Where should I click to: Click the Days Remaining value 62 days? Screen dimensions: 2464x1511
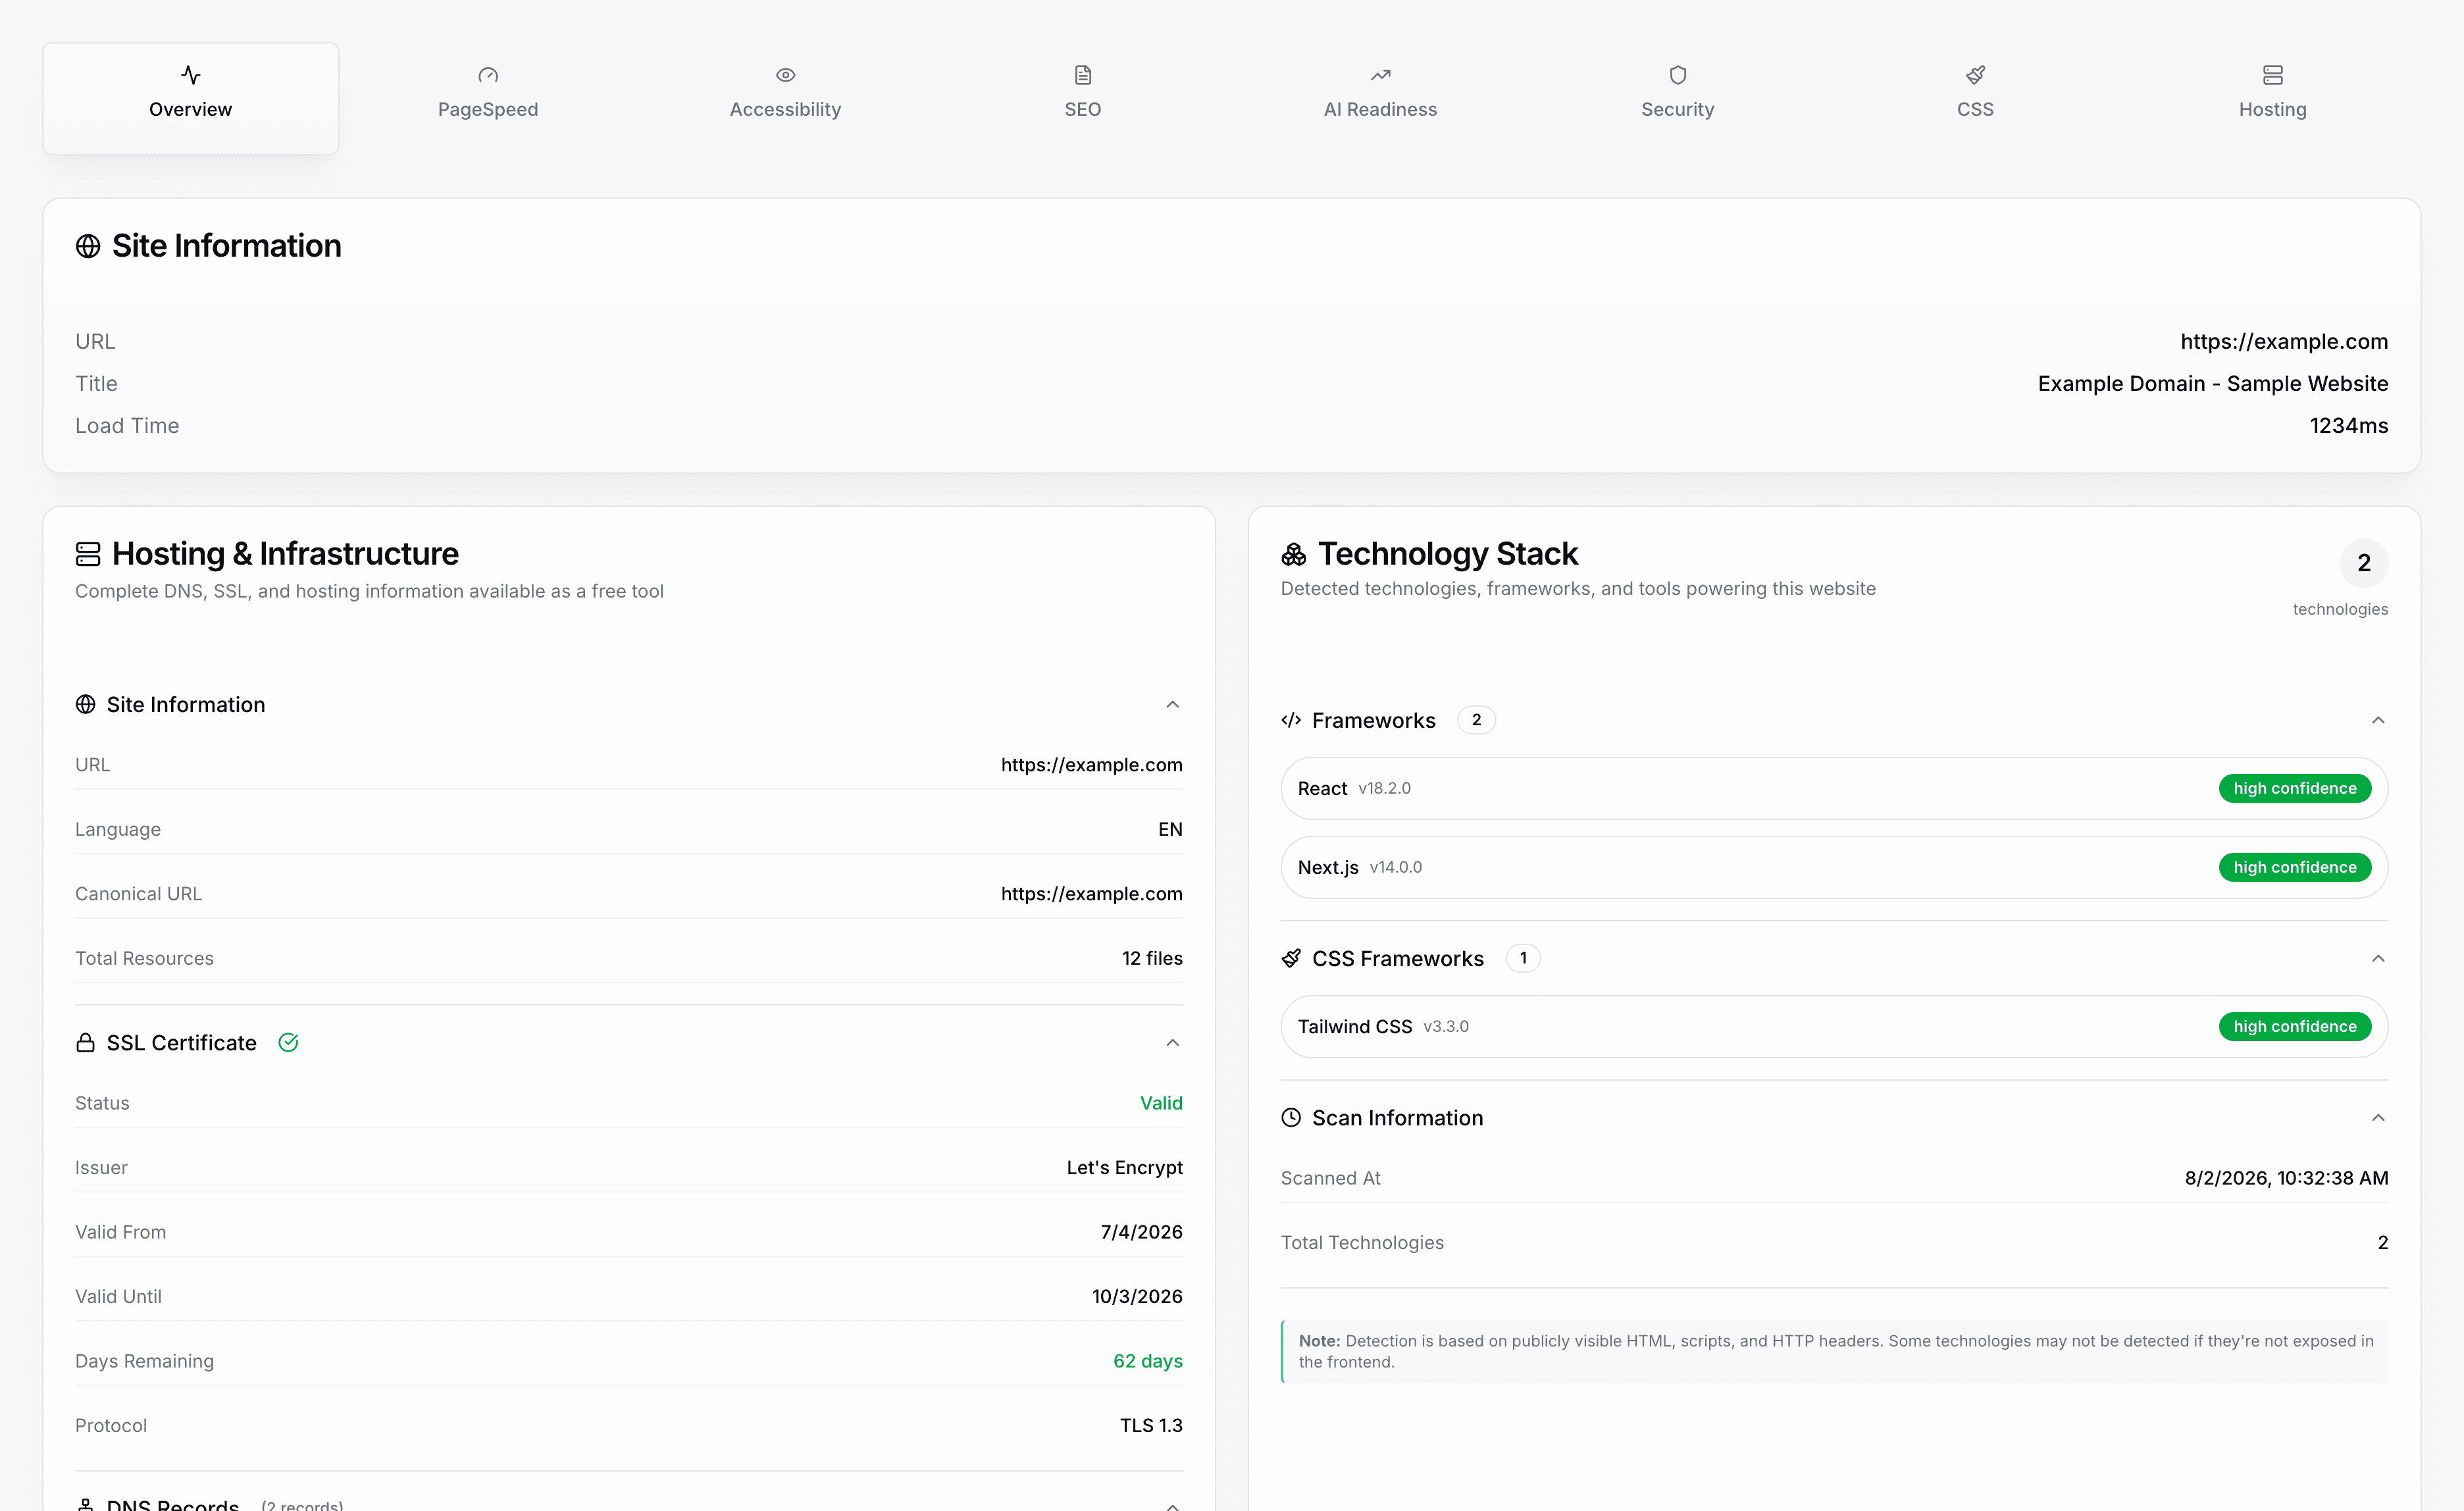(1147, 1361)
